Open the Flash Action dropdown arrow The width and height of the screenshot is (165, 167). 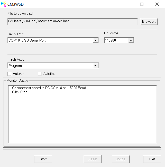coord(96,66)
